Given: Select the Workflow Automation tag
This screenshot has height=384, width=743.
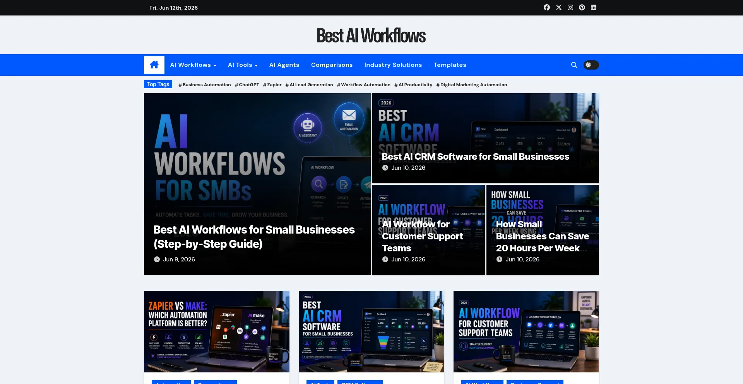Looking at the screenshot, I should point(363,85).
